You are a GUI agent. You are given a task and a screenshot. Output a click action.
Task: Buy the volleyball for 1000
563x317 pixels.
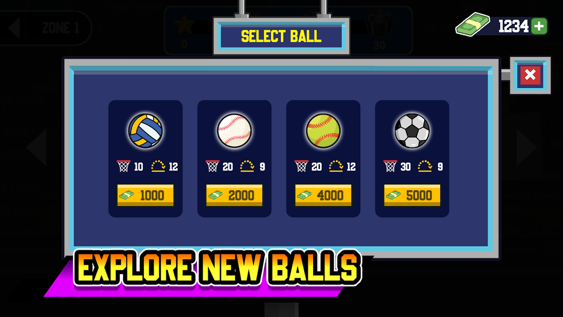click(x=145, y=195)
